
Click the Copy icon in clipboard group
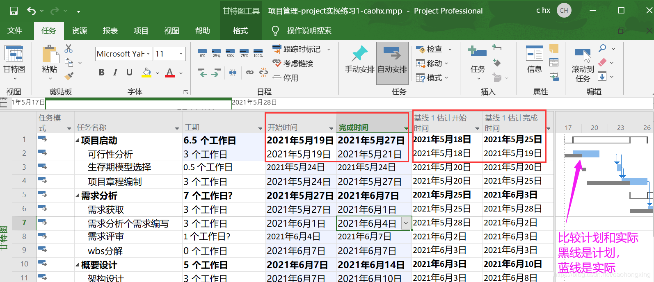[69, 62]
